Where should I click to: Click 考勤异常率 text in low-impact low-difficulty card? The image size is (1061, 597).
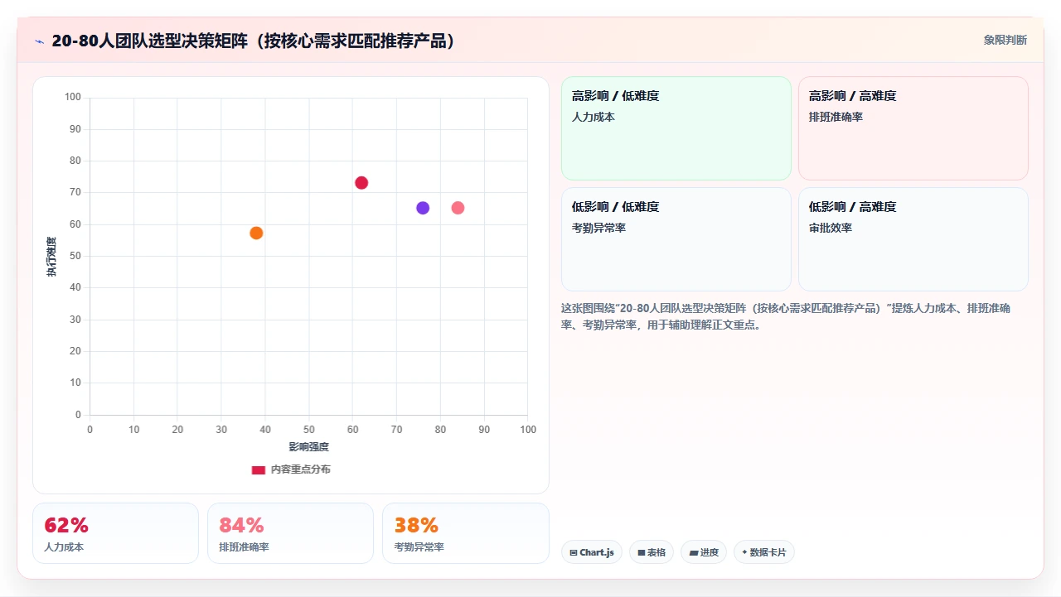(x=598, y=228)
